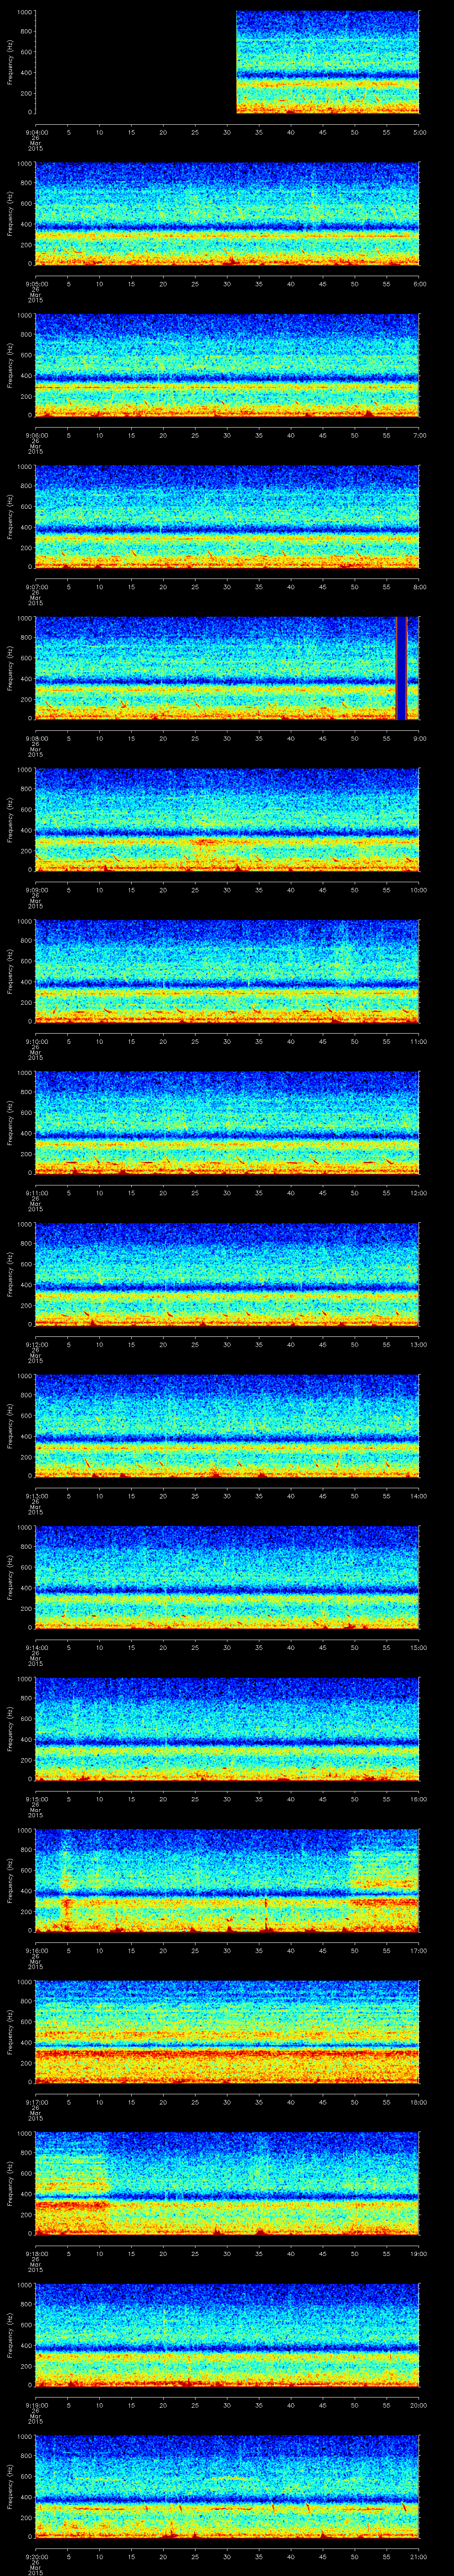
Task: Click the '8:00' end time label
Action: pyautogui.click(x=419, y=586)
